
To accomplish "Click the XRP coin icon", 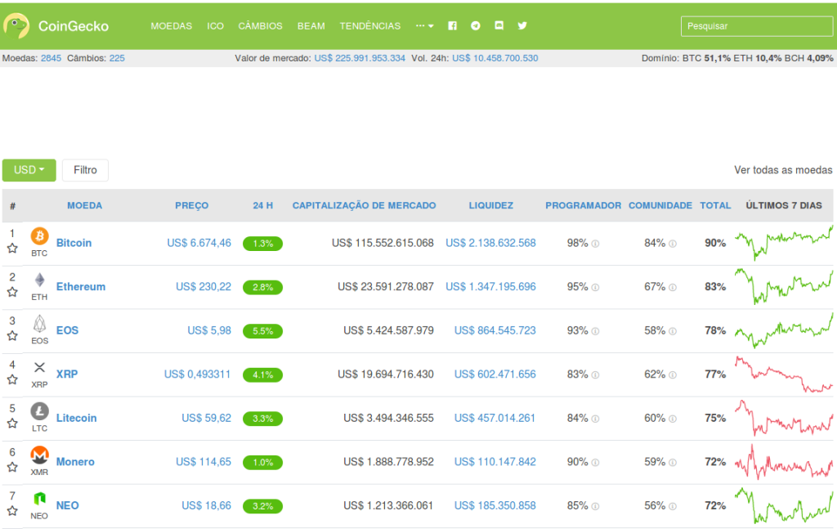I will coord(39,367).
